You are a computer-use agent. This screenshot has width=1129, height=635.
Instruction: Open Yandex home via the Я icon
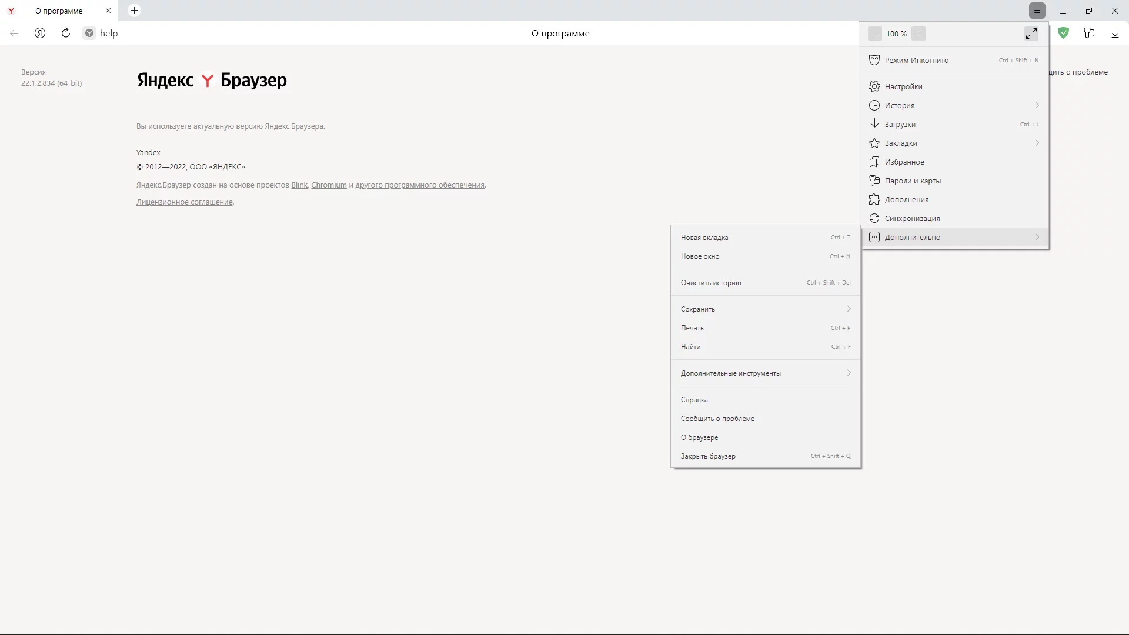pyautogui.click(x=40, y=34)
